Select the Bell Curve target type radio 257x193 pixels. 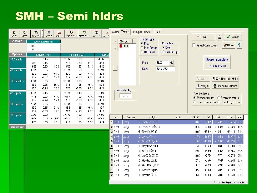point(142,52)
